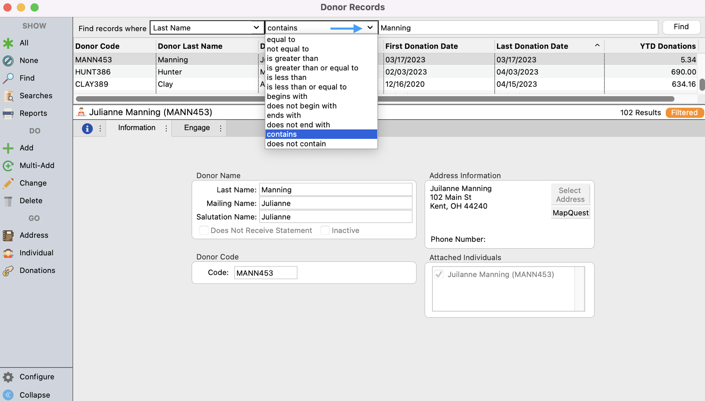
Task: Open Donations from the sidebar icon
Action: 8,271
